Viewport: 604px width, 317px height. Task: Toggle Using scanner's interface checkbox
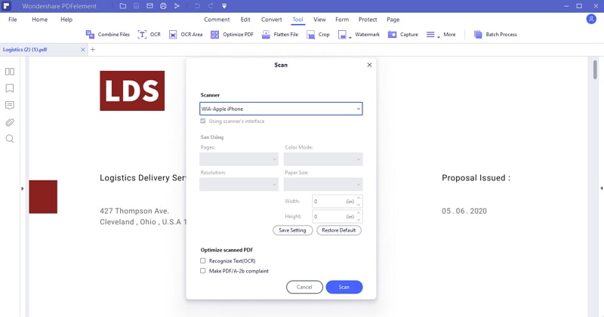(x=203, y=121)
